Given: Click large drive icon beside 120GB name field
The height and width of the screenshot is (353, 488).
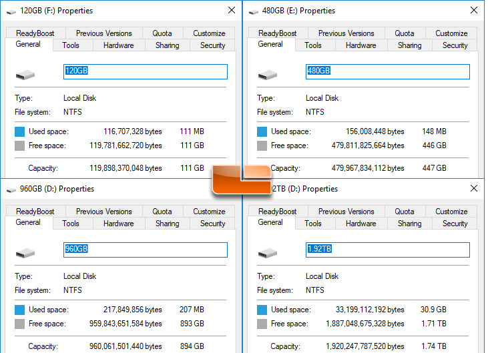Looking at the screenshot, I should click(25, 75).
